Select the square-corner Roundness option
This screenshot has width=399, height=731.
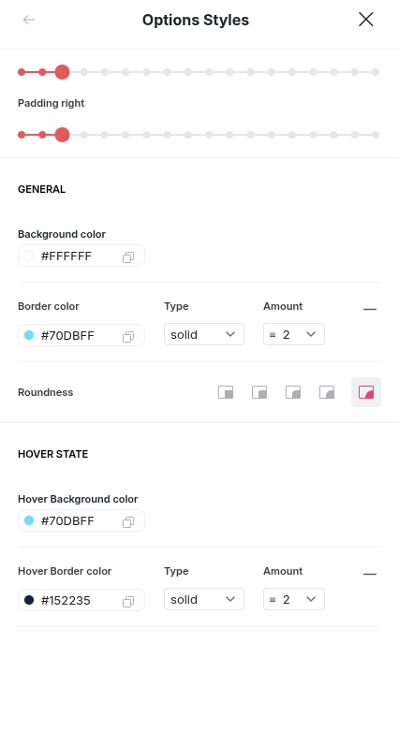point(226,392)
